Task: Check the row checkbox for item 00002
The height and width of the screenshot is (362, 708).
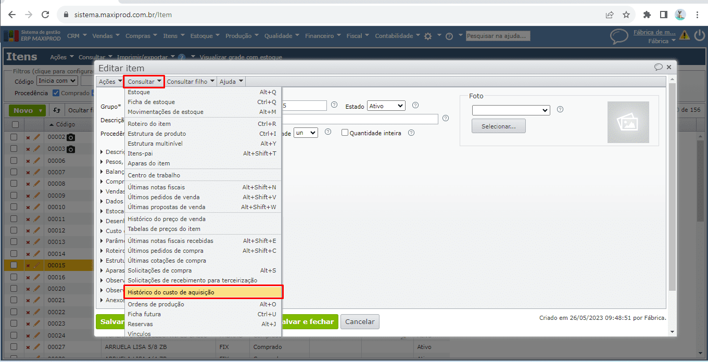Action: tap(15, 137)
